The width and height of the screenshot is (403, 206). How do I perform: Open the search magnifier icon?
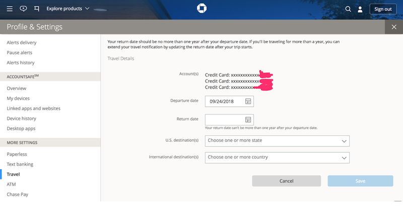coord(348,9)
